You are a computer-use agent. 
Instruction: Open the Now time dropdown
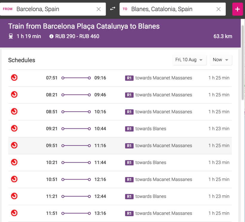pos(221,60)
